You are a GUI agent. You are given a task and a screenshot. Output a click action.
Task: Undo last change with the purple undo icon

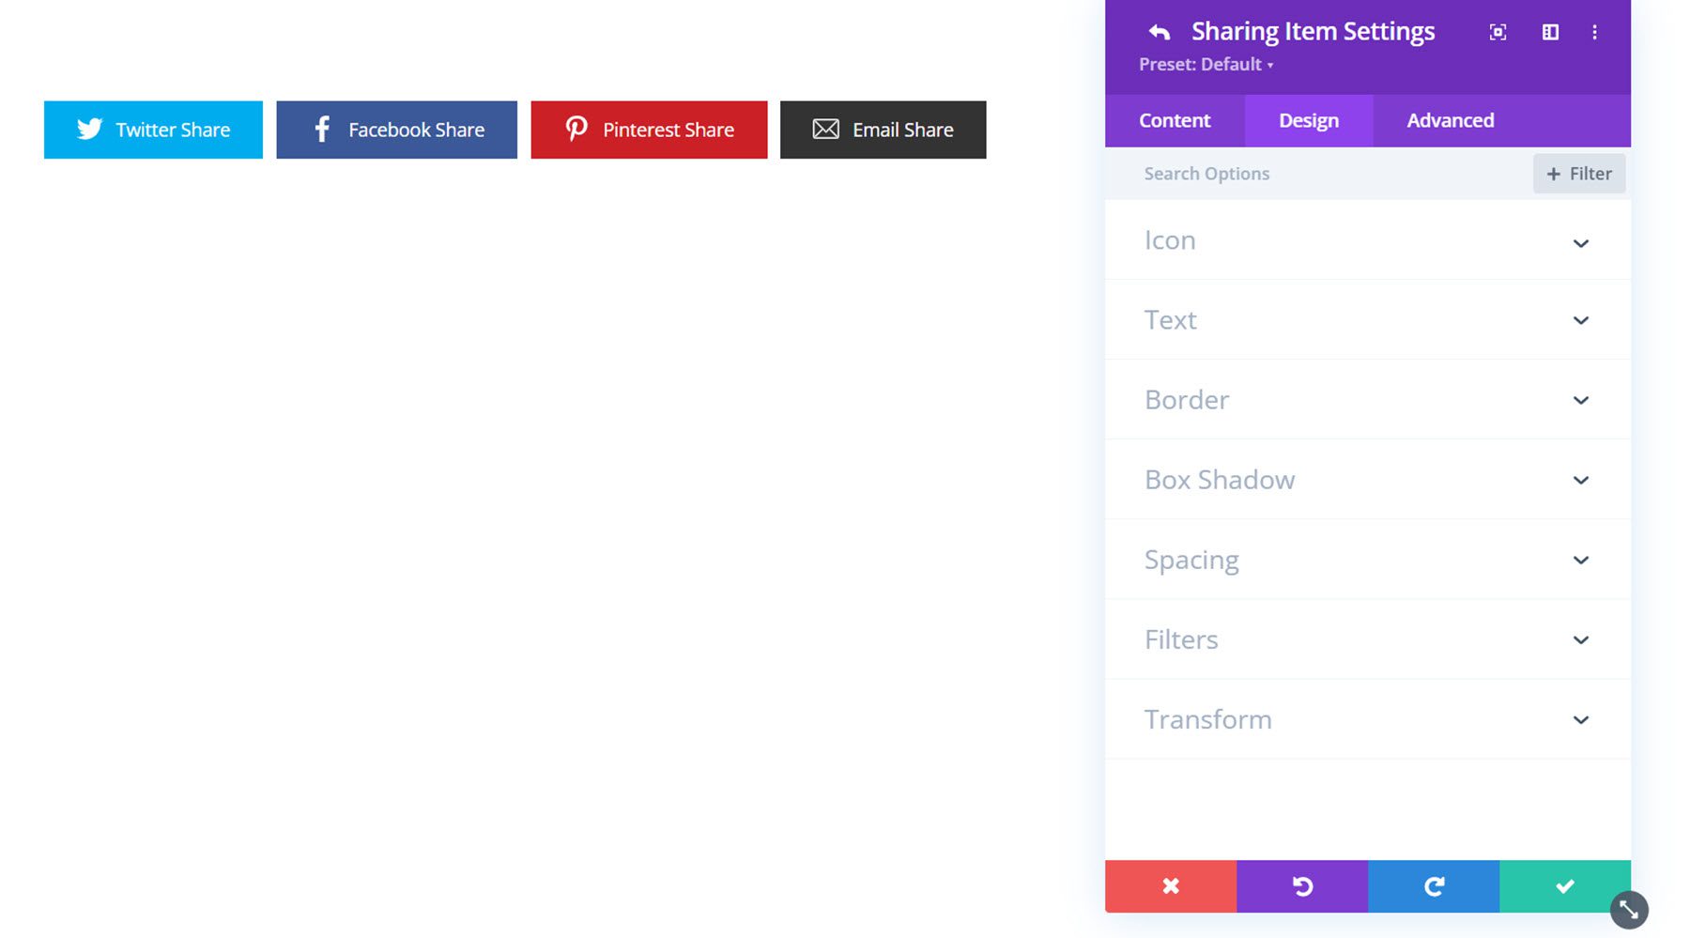point(1301,885)
